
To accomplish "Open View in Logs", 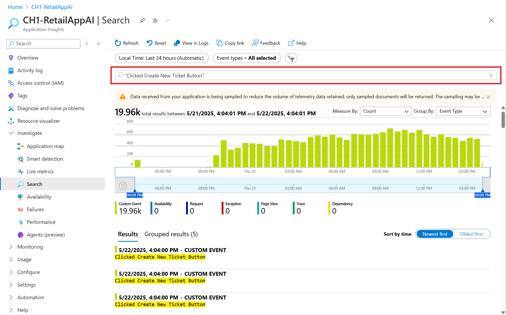I will [x=191, y=43].
